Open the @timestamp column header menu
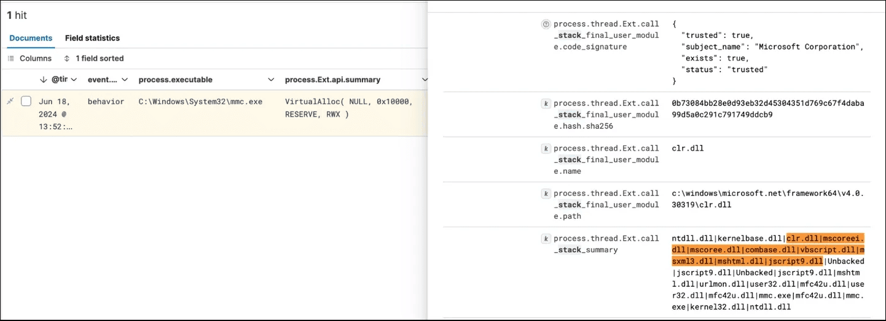Image resolution: width=886 pixels, height=321 pixels. click(74, 80)
